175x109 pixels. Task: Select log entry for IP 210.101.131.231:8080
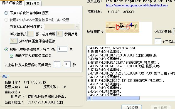click(126, 81)
